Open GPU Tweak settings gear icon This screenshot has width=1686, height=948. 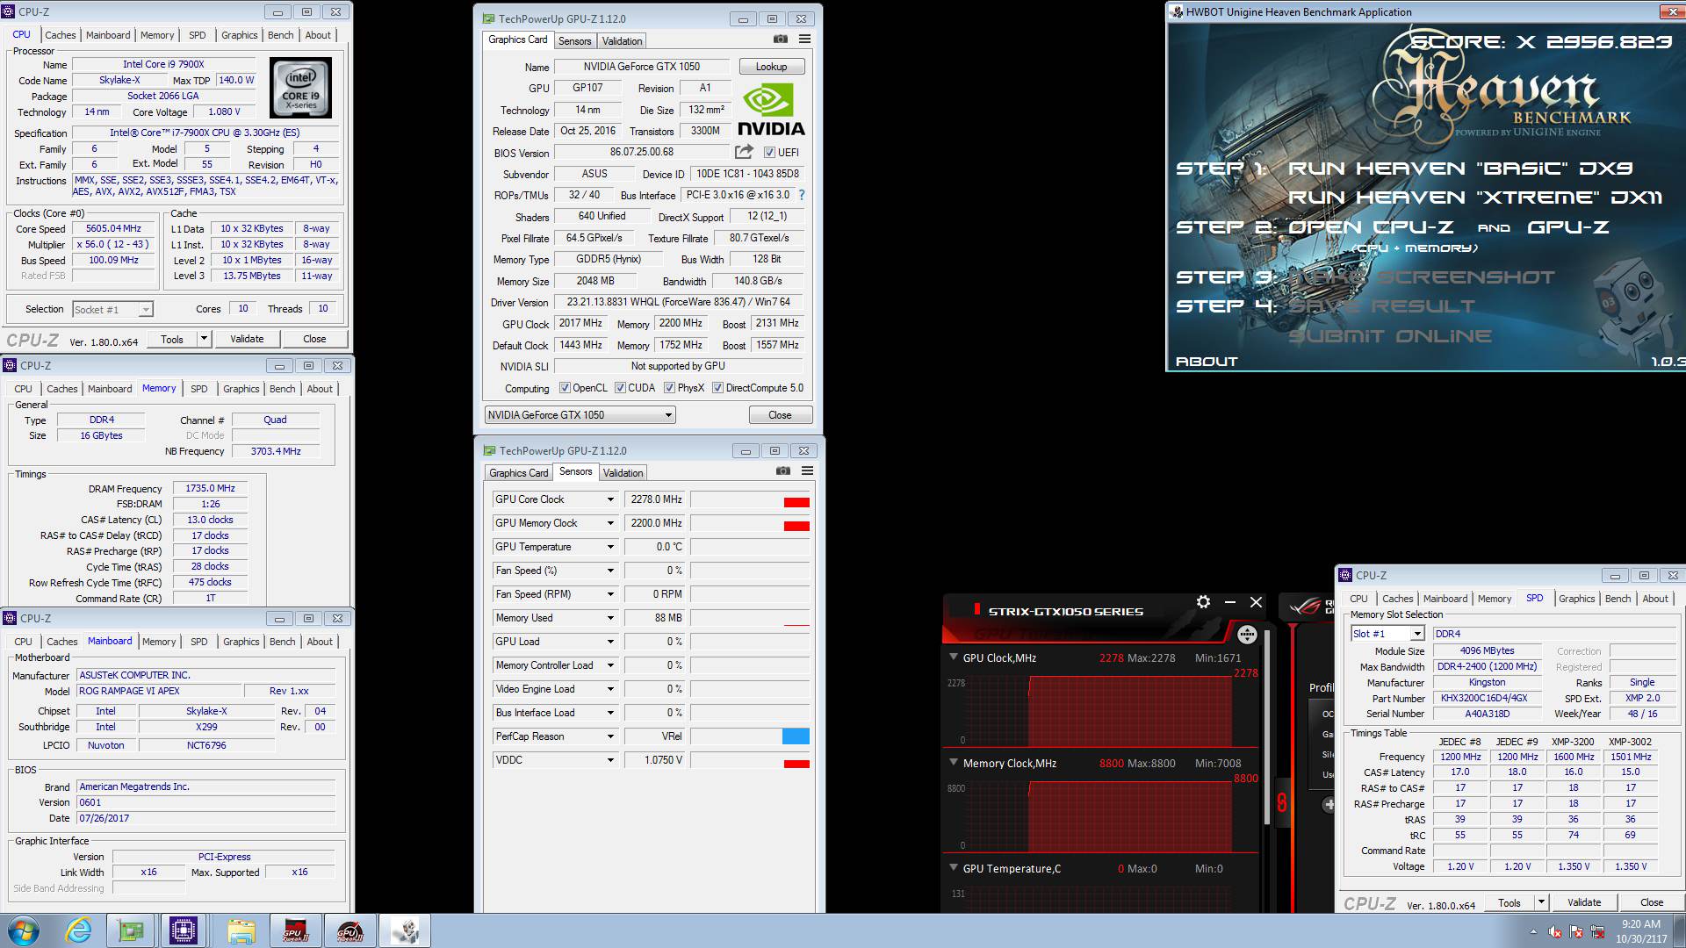[1203, 602]
